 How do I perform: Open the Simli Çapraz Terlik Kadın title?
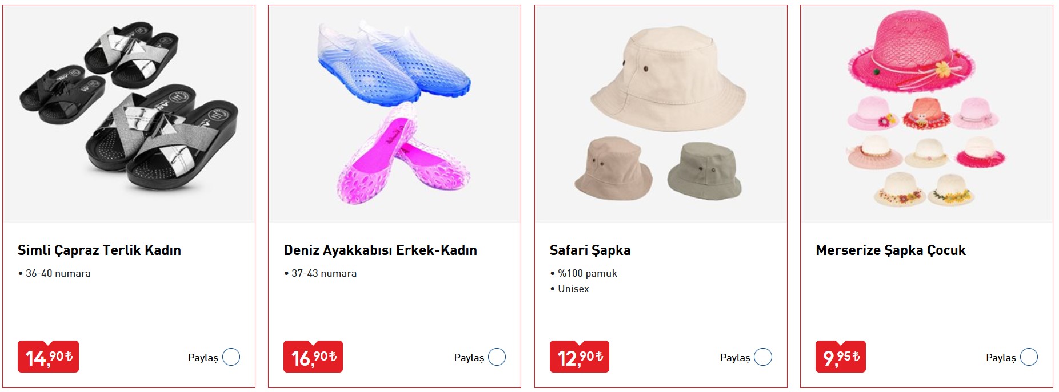tap(99, 250)
